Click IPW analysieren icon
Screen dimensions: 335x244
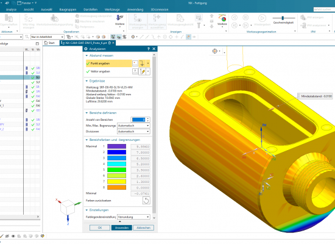click(303, 25)
